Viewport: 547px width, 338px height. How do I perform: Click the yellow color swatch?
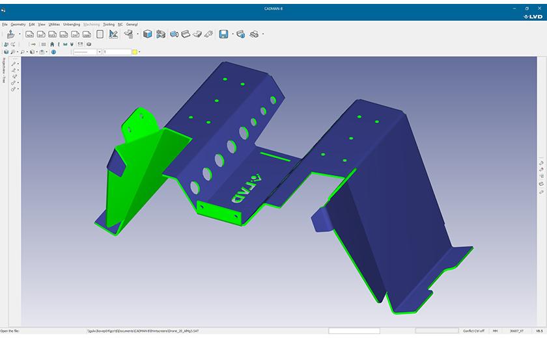134,52
